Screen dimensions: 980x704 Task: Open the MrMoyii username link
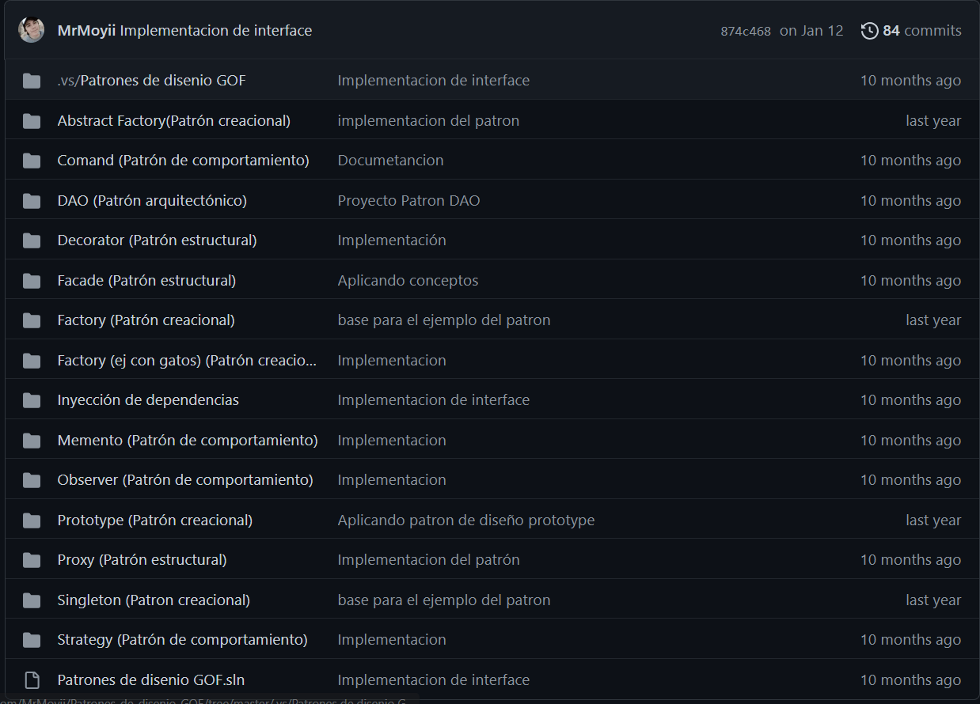point(86,31)
